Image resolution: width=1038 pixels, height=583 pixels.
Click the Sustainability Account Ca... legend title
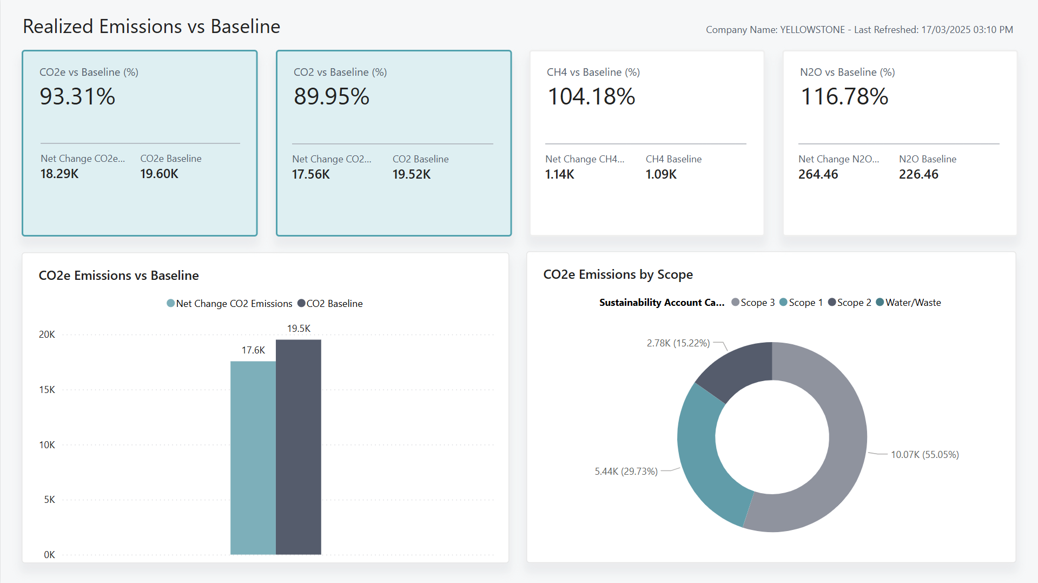pos(661,303)
